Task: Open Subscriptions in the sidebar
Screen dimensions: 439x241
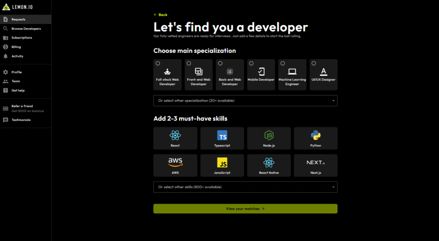Action: [21, 38]
